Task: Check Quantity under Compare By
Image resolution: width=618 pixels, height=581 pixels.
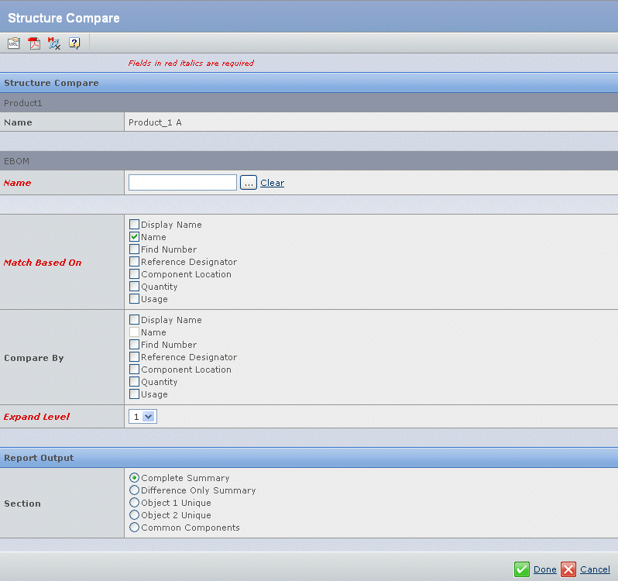Action: coord(135,382)
